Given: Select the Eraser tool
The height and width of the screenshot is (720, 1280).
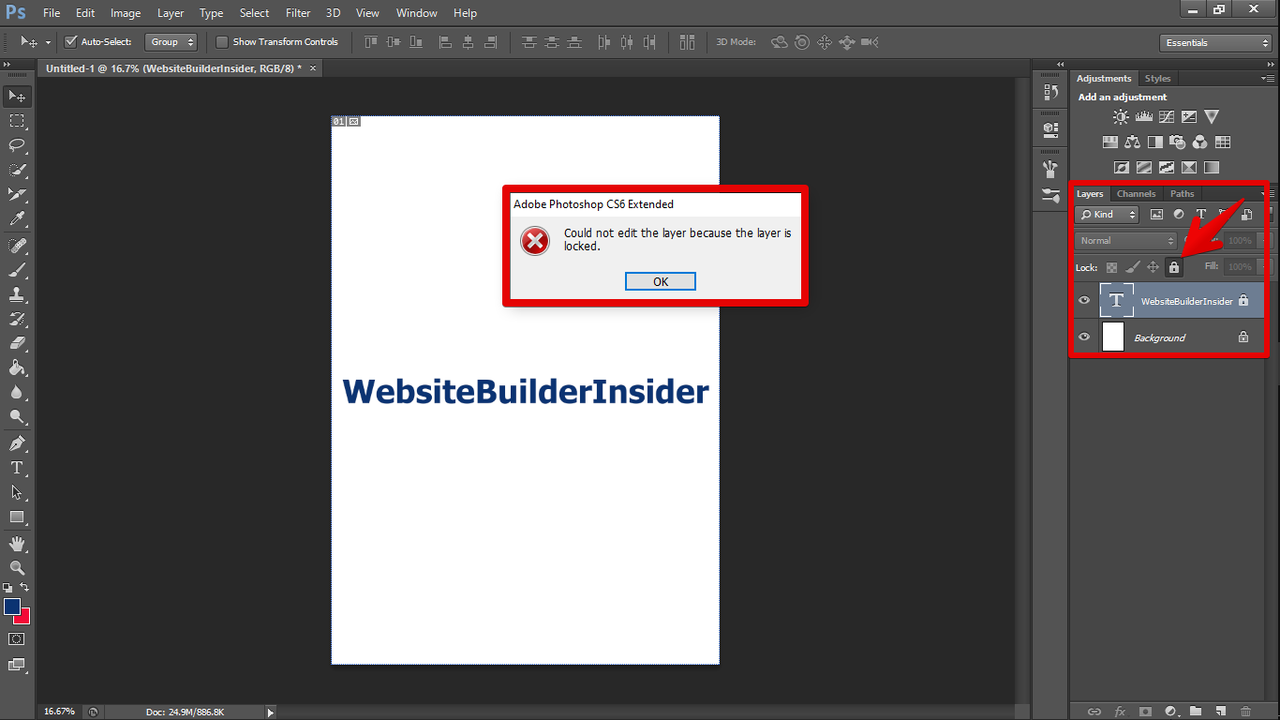Looking at the screenshot, I should pos(17,343).
